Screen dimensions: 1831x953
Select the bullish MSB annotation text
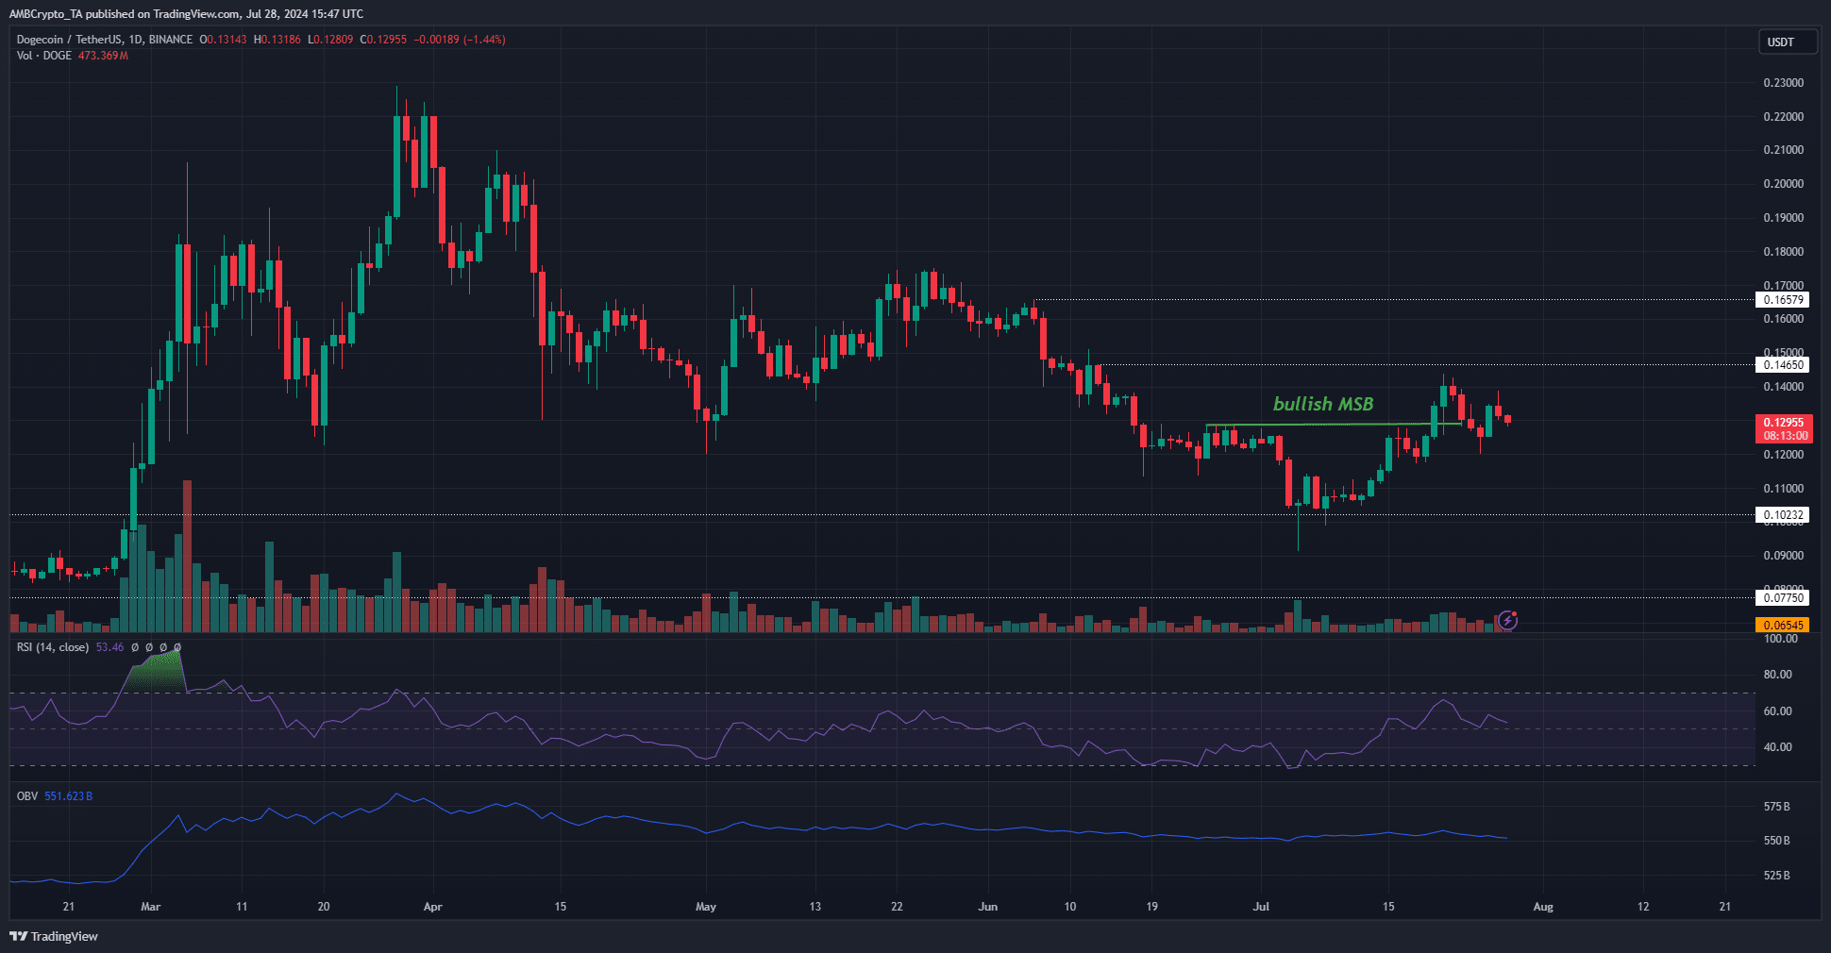pyautogui.click(x=1323, y=404)
